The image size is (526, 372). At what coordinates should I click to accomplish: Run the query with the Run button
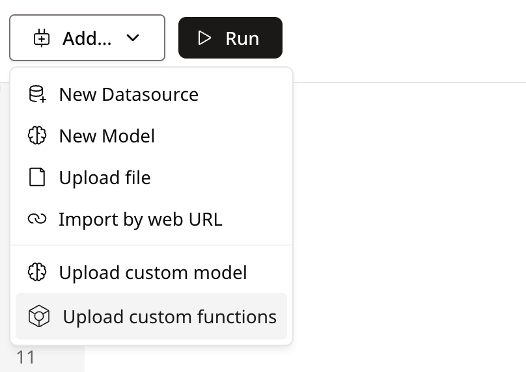tap(230, 38)
